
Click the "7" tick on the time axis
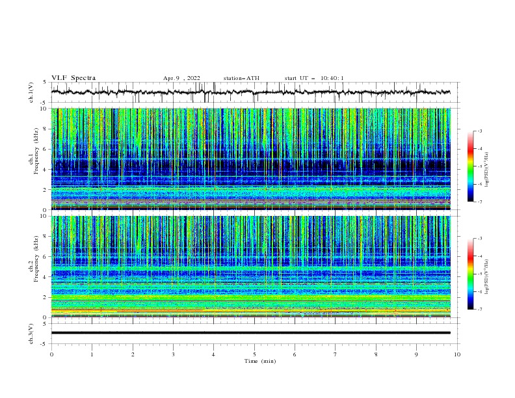336,354
